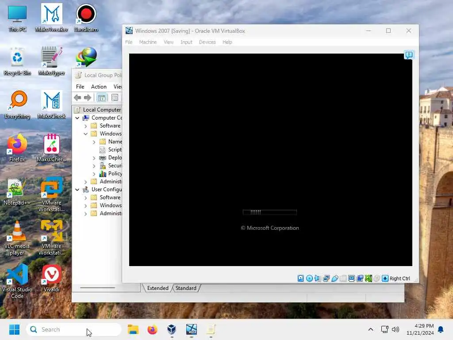Image resolution: width=453 pixels, height=340 pixels.
Task: Open the Vivaldi desktop icon
Action: click(52, 278)
